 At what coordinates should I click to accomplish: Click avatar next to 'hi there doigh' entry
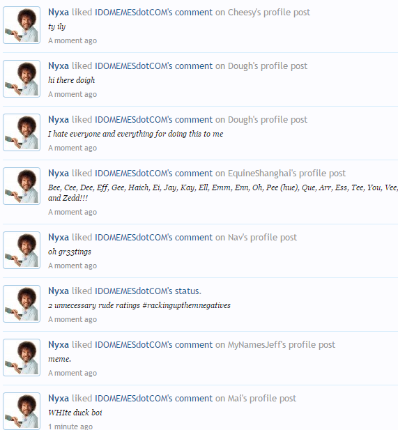point(22,79)
